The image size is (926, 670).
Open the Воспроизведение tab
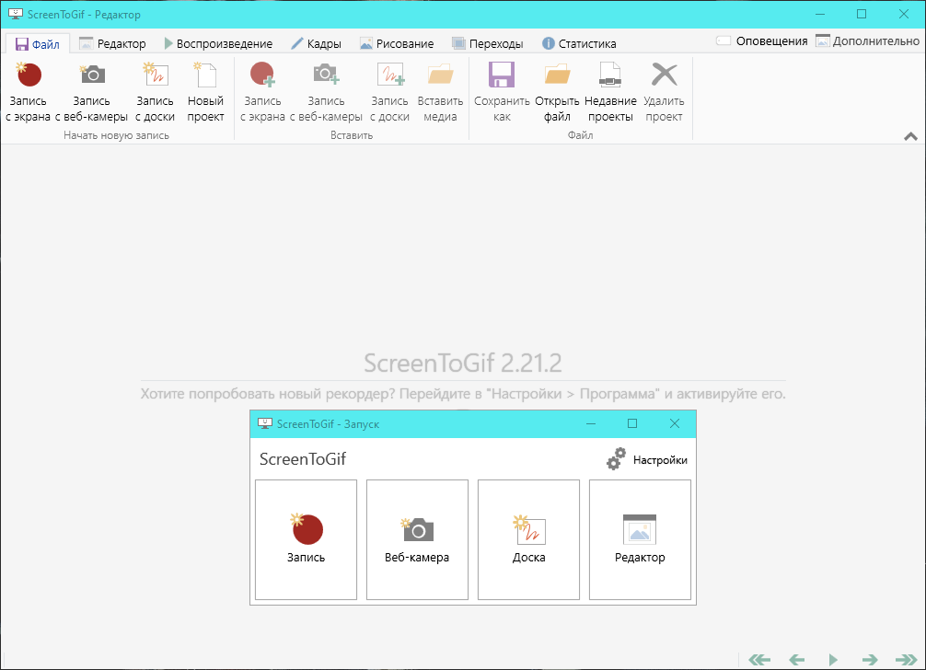tap(218, 43)
